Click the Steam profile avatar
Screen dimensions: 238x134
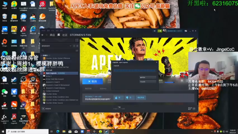165,31
